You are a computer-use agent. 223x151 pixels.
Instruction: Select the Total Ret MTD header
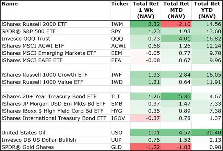[176, 10]
